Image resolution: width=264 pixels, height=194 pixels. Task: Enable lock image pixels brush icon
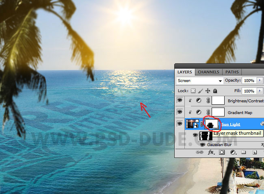pos(201,91)
